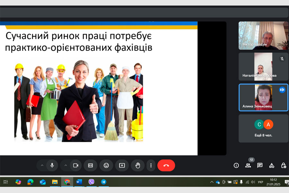Open host controls lock icon

click(x=284, y=165)
